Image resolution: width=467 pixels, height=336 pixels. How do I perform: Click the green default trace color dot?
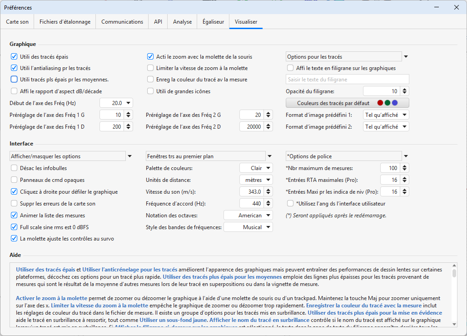[x=388, y=103]
